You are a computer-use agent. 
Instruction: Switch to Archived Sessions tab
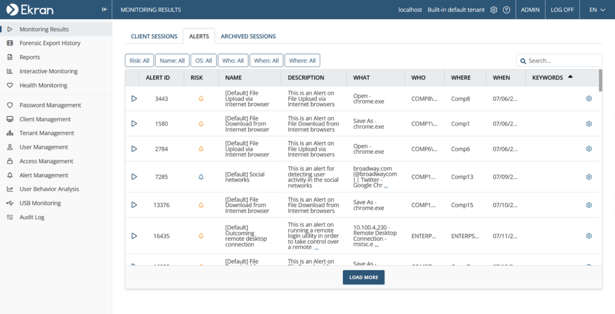coord(248,37)
